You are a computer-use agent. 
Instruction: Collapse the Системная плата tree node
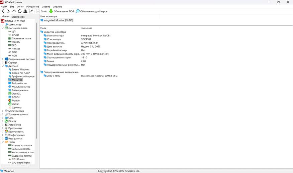3,28
